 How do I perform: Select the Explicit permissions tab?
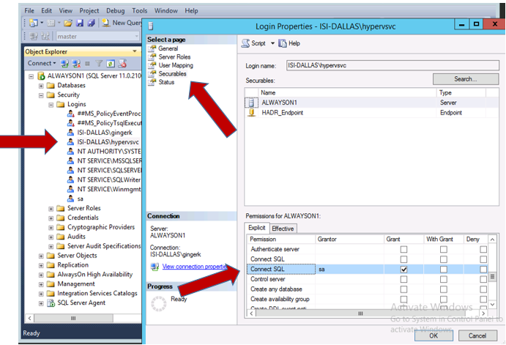click(257, 228)
